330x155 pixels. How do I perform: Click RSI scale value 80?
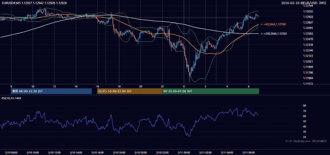pyautogui.click(x=304, y=106)
